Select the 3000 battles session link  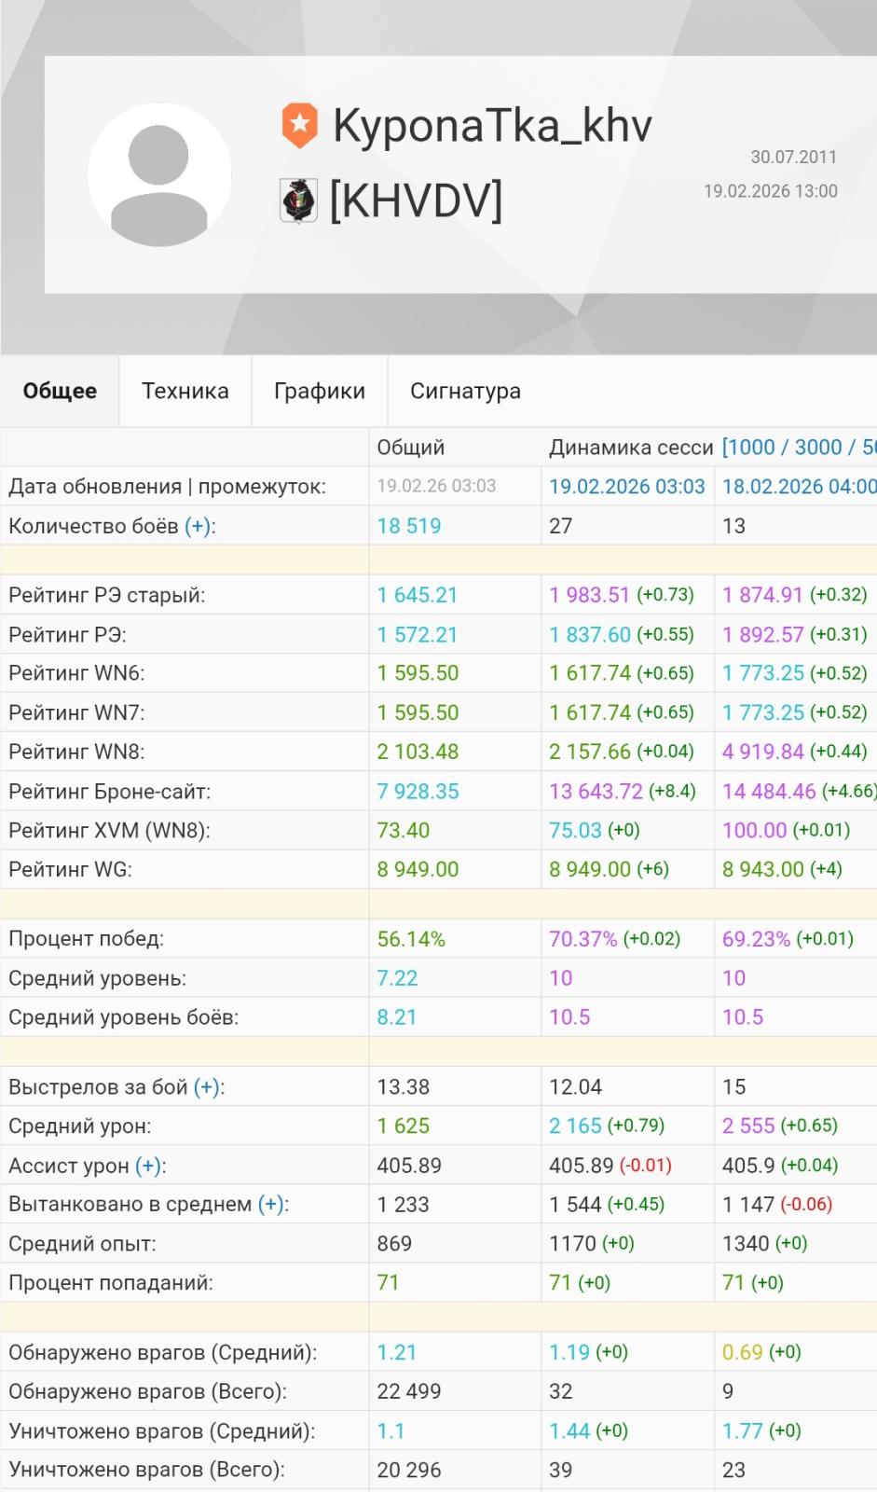(817, 448)
